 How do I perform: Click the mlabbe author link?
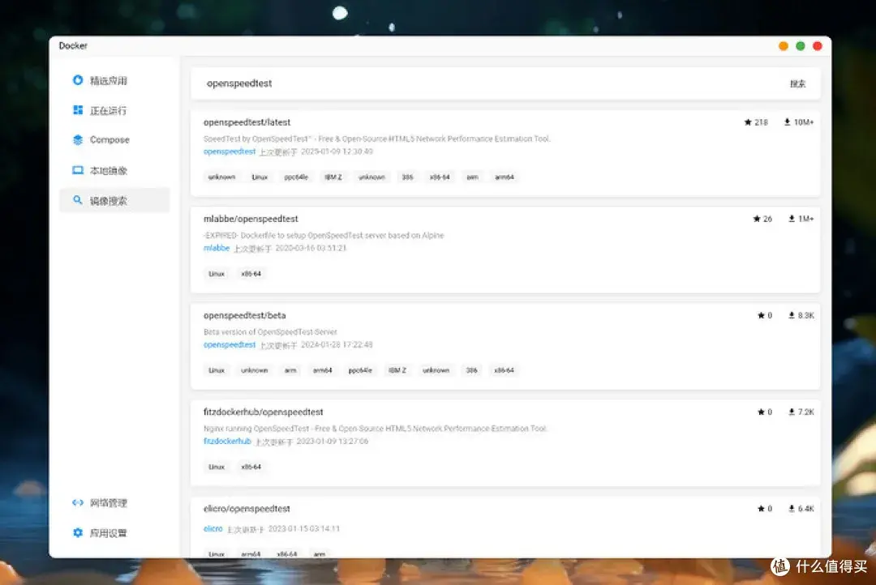point(217,248)
